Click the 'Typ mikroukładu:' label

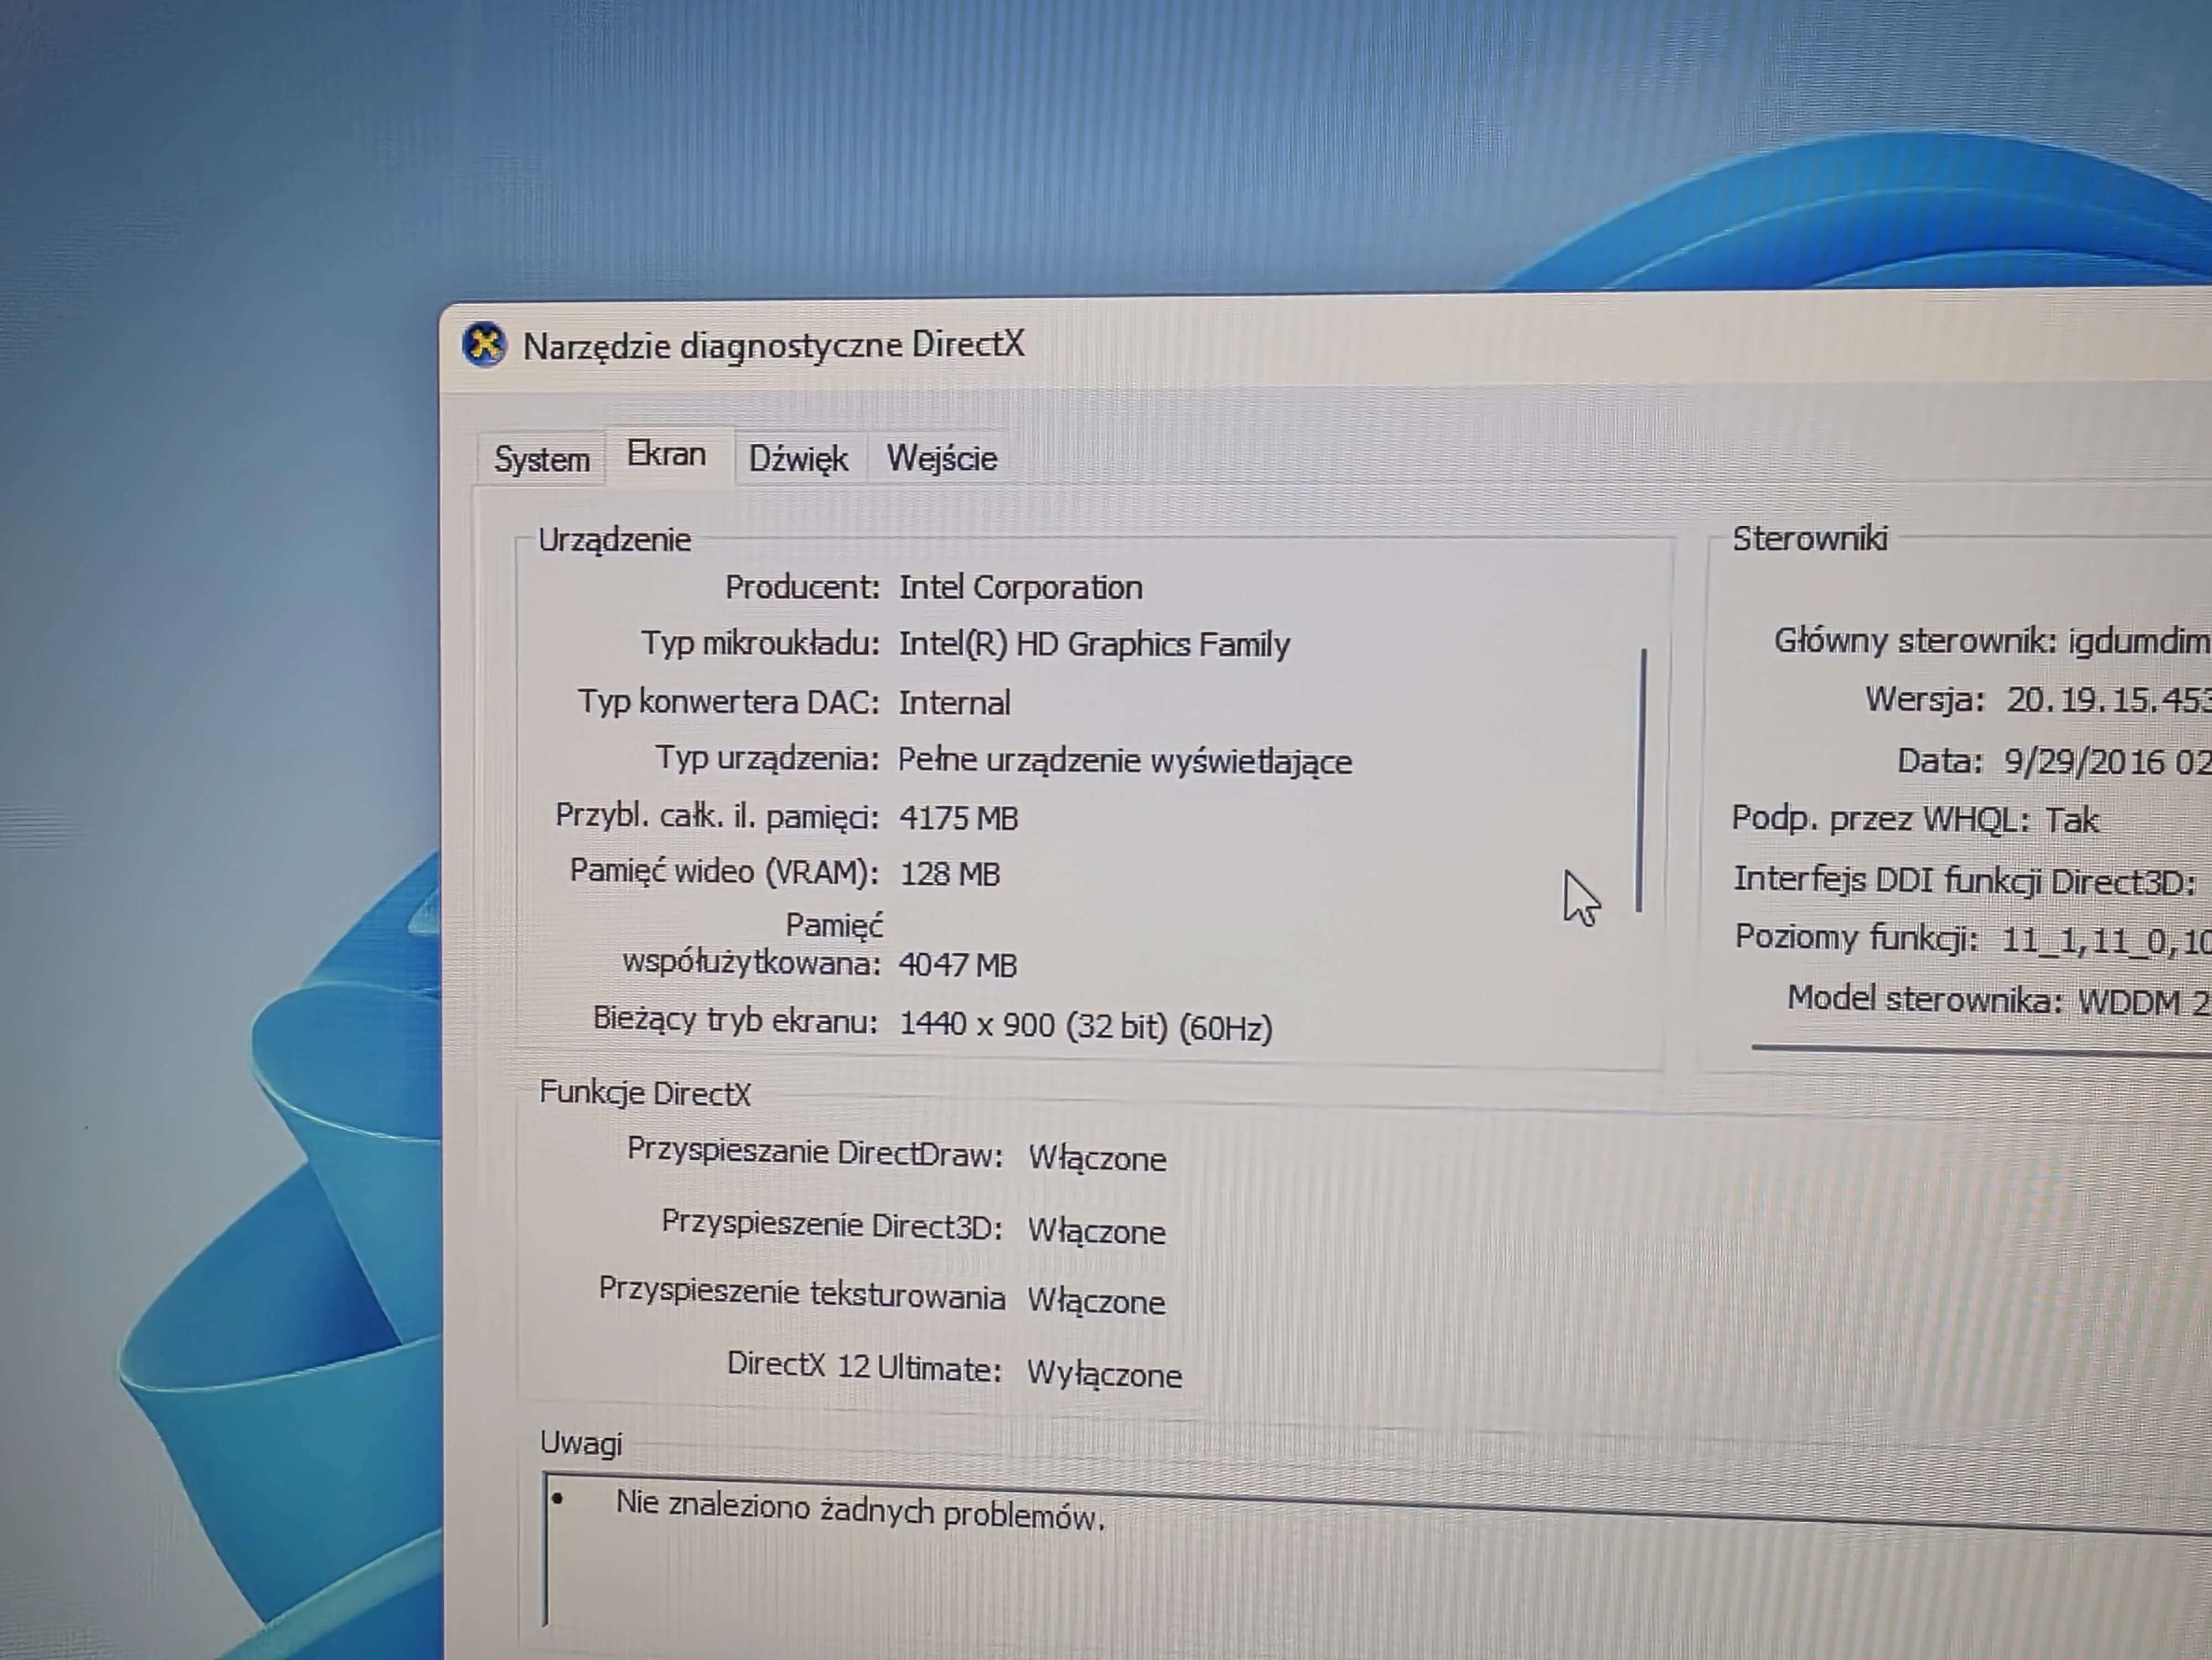tap(760, 643)
